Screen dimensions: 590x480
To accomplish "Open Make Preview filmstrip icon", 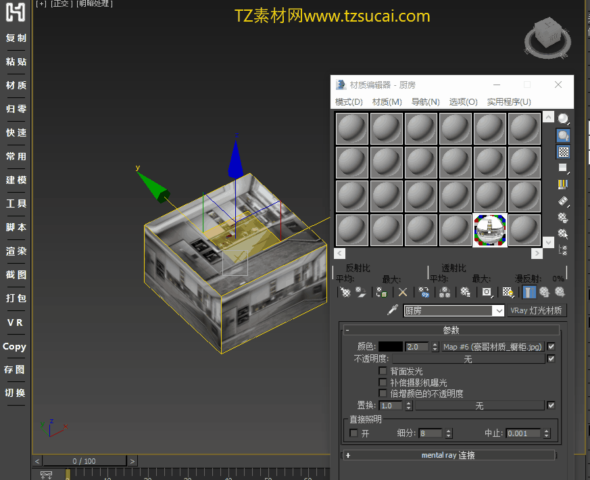I will click(x=563, y=201).
